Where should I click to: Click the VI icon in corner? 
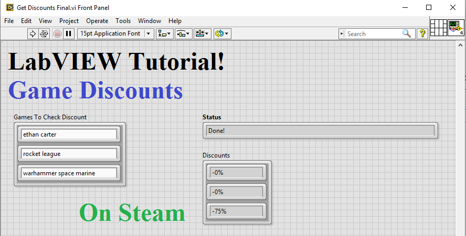(x=456, y=28)
